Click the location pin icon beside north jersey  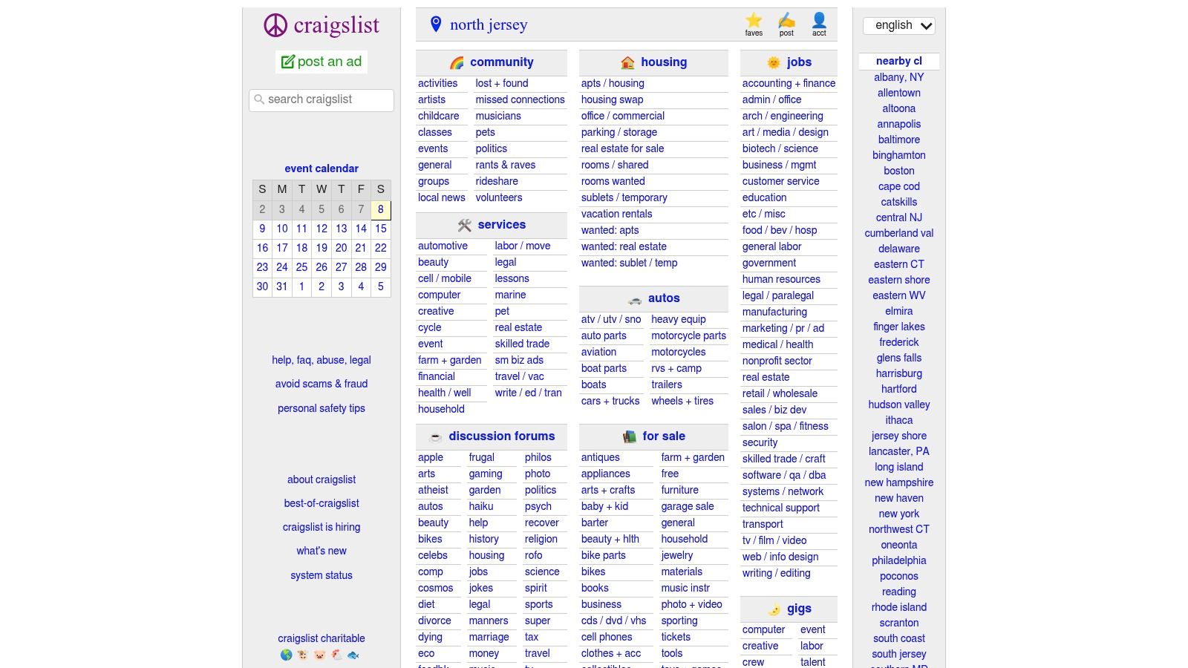click(436, 24)
